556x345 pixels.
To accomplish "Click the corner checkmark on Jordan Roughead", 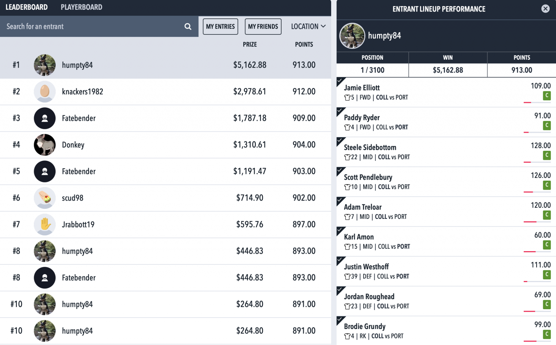I will coord(340,290).
